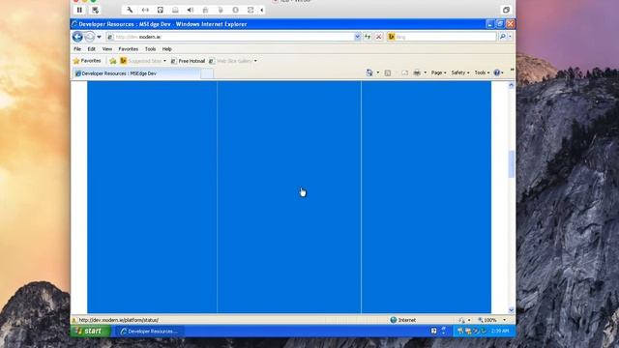Expand the address bar history dropdown
619x348 pixels.
click(x=357, y=37)
